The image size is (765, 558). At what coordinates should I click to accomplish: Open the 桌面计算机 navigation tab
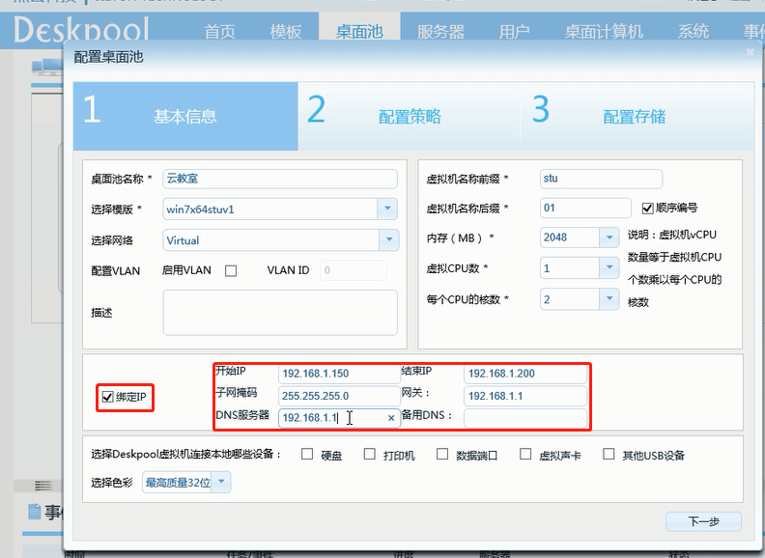coord(604,32)
